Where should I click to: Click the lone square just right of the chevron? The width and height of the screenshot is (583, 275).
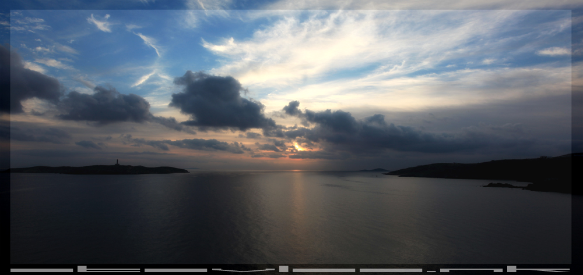pos(283,269)
